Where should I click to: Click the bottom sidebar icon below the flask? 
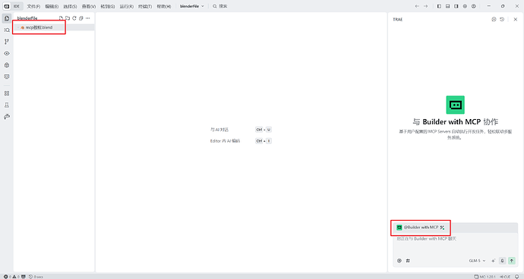click(x=7, y=117)
